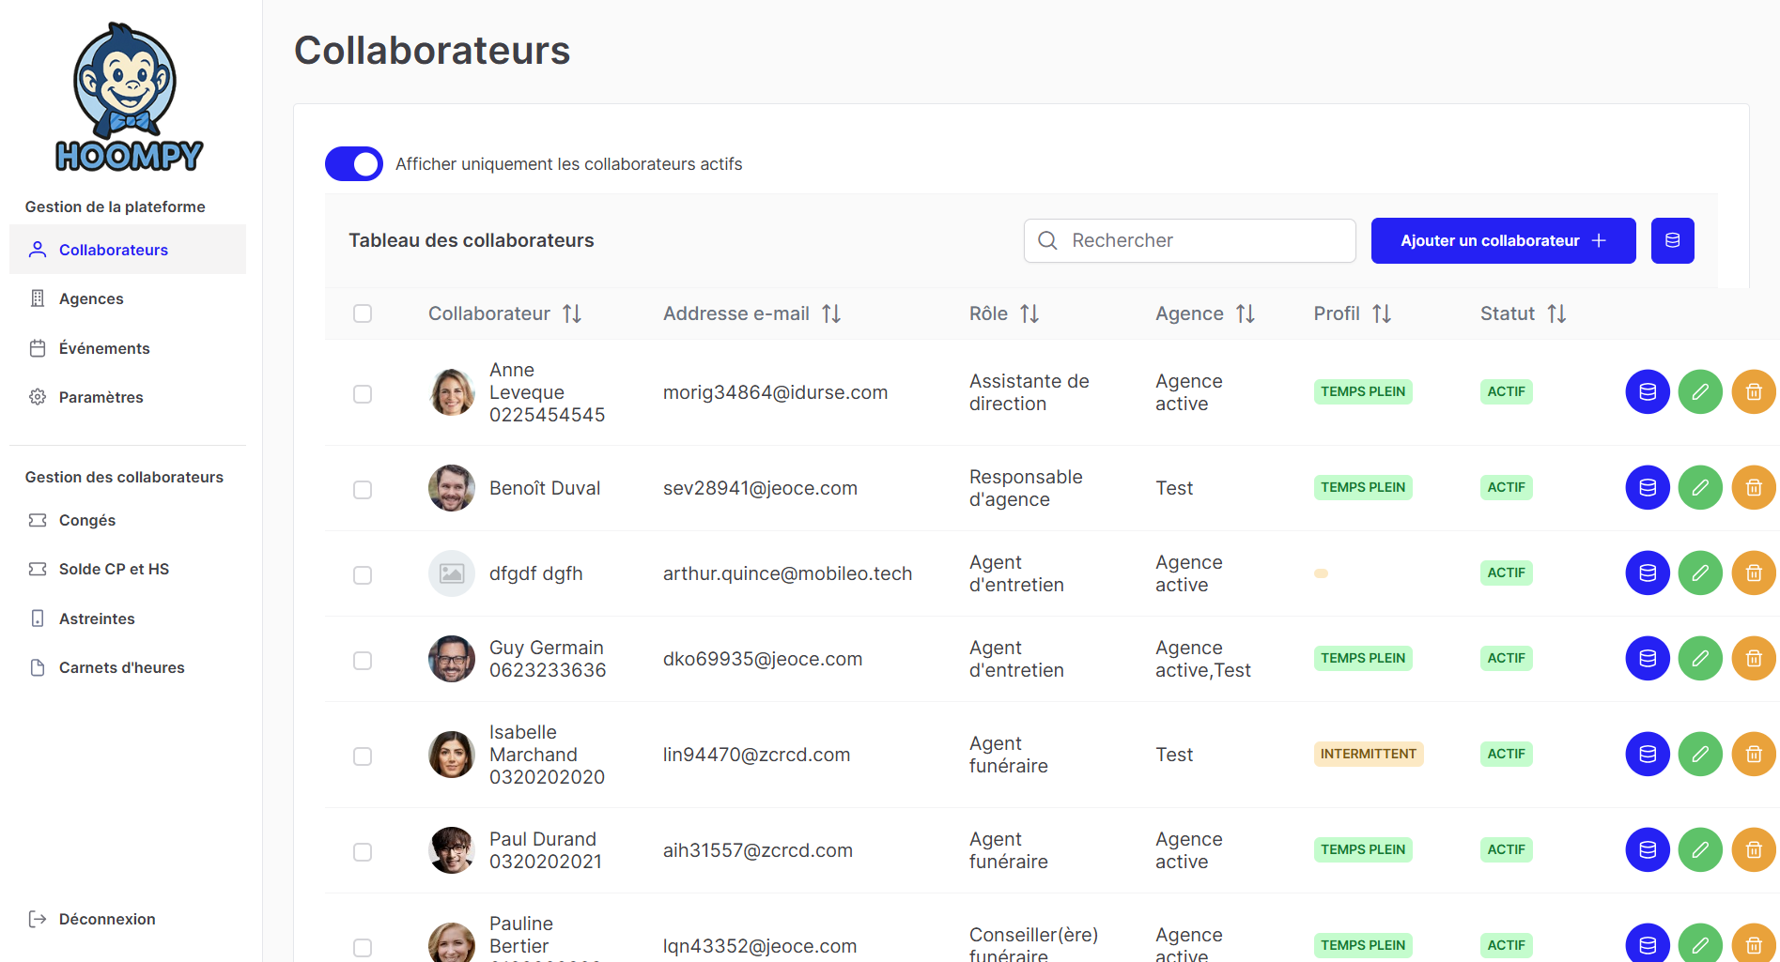The image size is (1780, 962).
Task: Click the orange delete icon for Benoît Duval
Action: pos(1753,488)
